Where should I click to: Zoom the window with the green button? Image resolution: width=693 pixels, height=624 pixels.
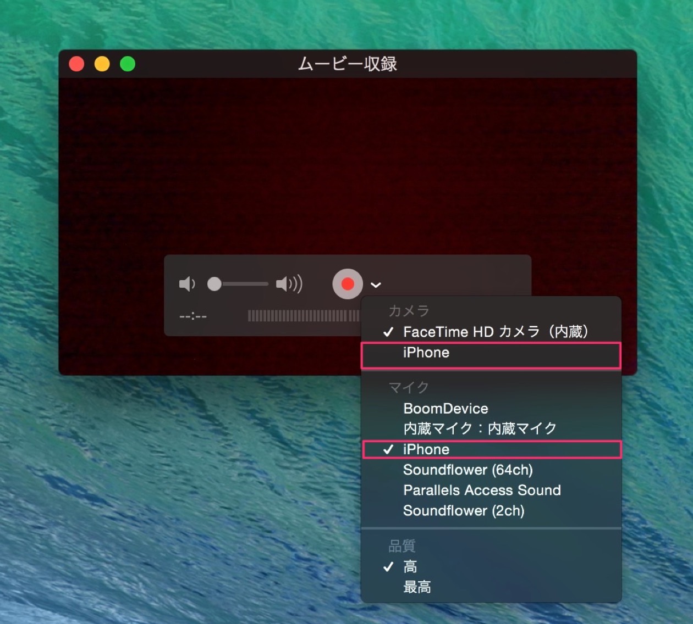point(128,64)
